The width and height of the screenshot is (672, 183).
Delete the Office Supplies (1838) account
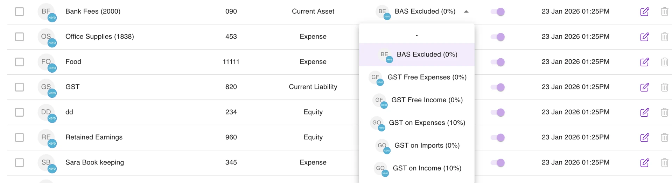pos(664,37)
